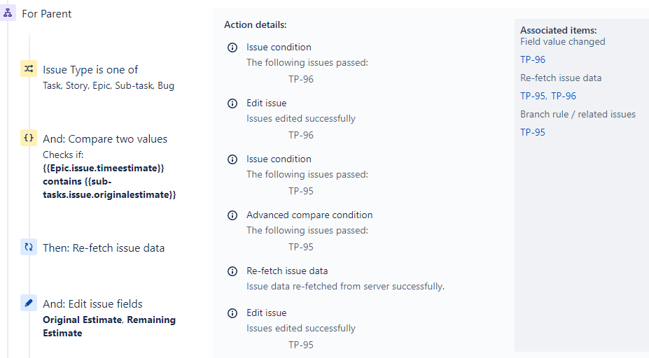The height and width of the screenshot is (358, 649).
Task: Select 'And: Compare two values' step
Action: [105, 139]
